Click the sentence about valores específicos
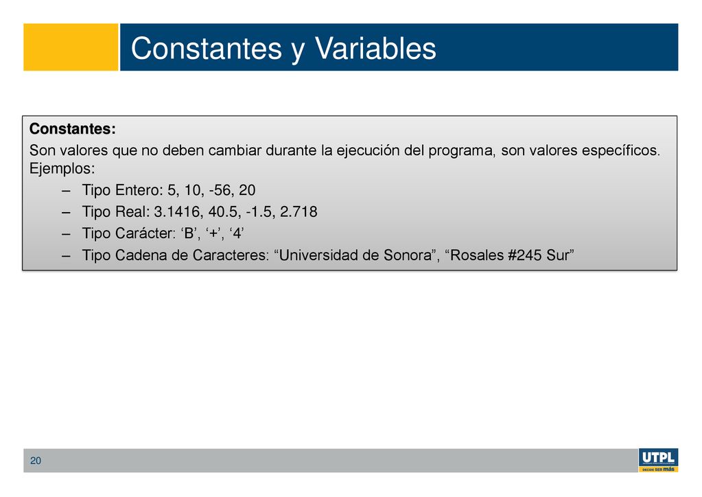Screen dimensions: 702x497 pos(344,150)
